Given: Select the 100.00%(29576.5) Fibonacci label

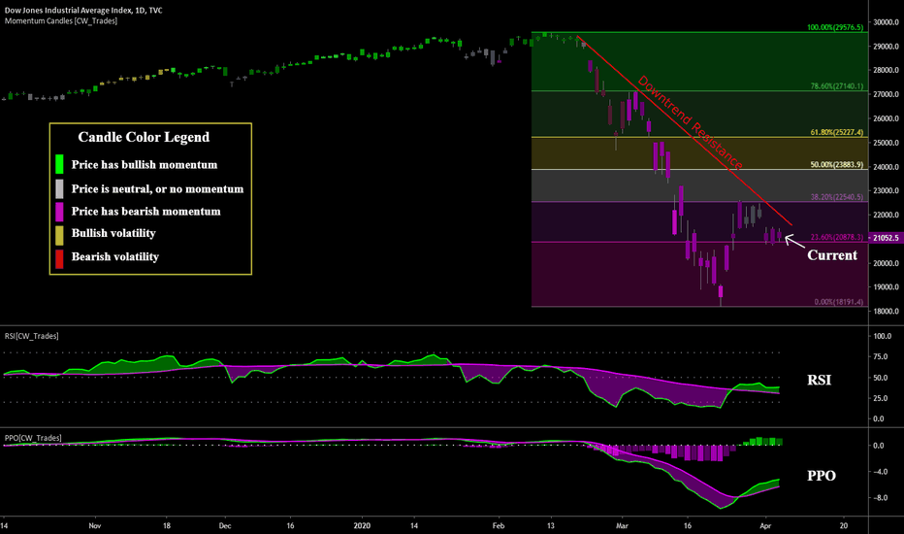Looking at the screenshot, I should pyautogui.click(x=835, y=27).
